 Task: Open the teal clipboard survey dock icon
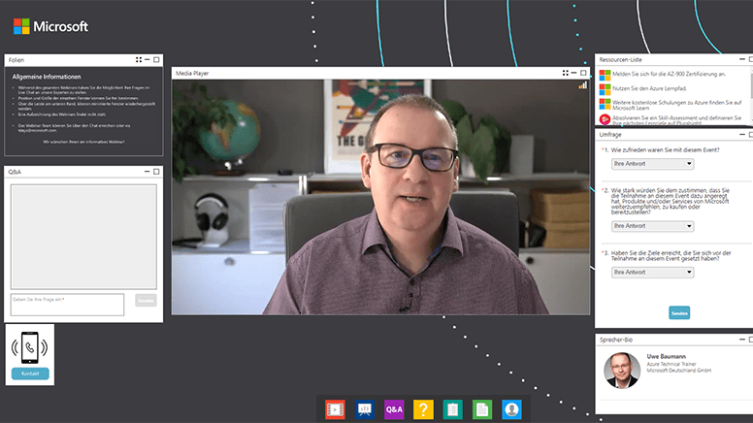[452, 409]
